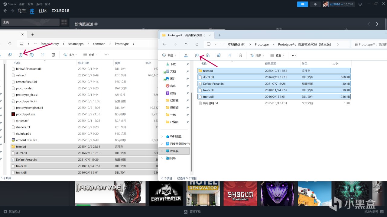Click the delete trash icon in the right Explorer

240,55
